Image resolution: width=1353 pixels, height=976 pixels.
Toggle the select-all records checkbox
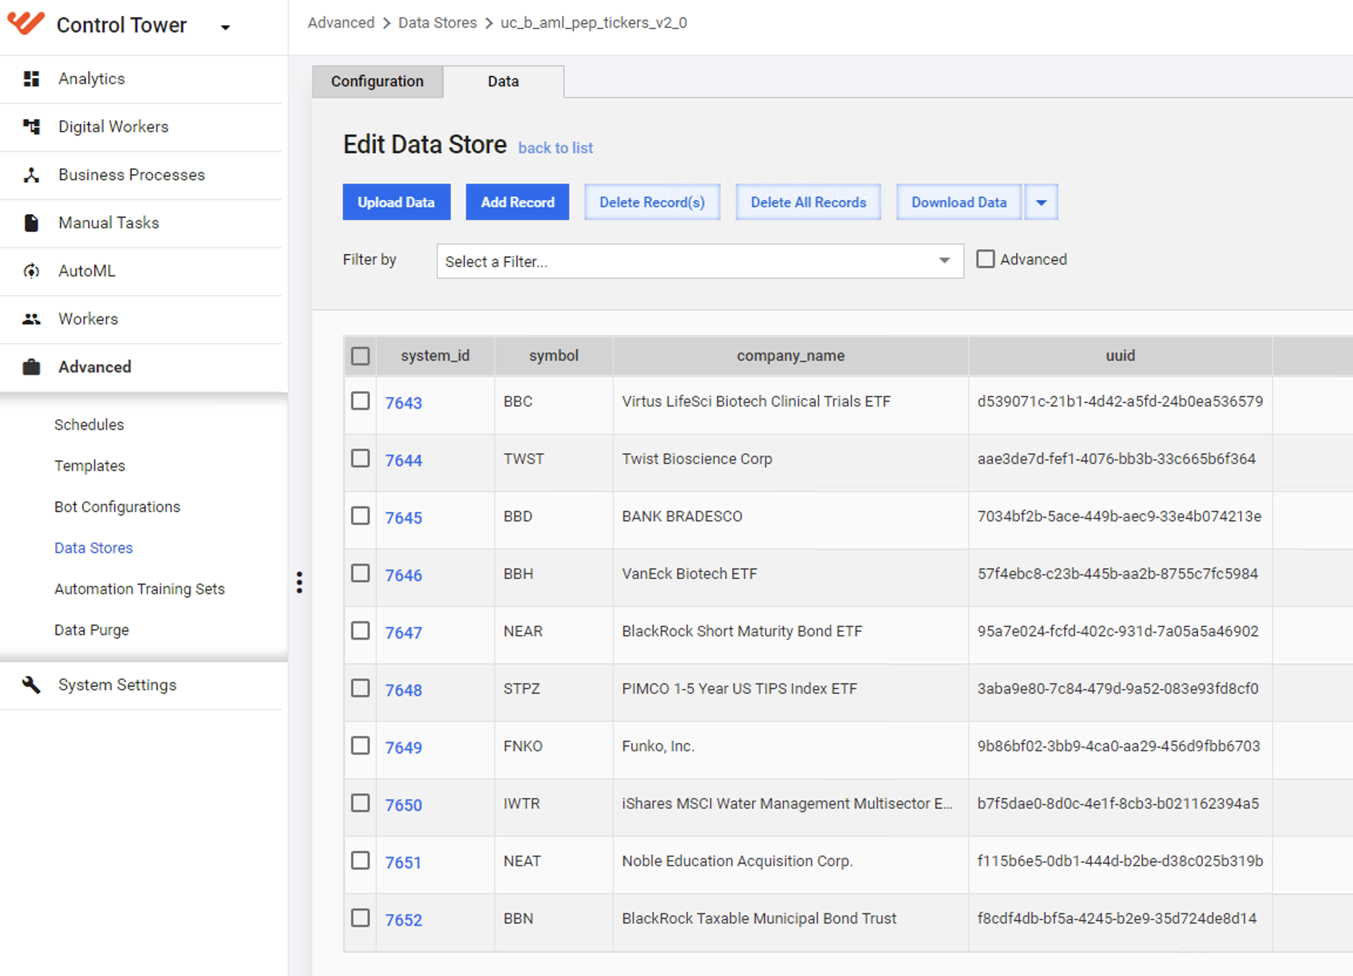(x=360, y=356)
